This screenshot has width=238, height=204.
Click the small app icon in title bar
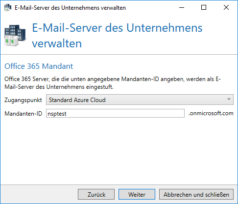[8, 7]
